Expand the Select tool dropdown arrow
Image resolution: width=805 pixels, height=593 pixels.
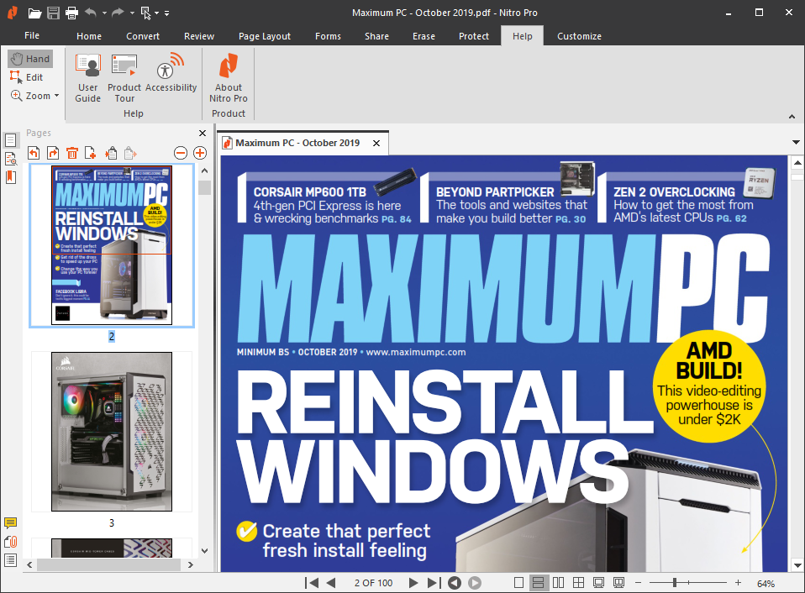tap(157, 13)
